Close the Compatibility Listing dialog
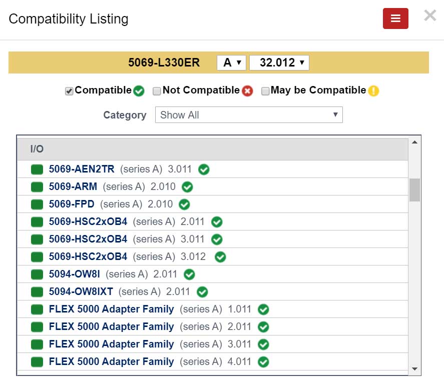Image resolution: width=444 pixels, height=384 pixels. (430, 15)
